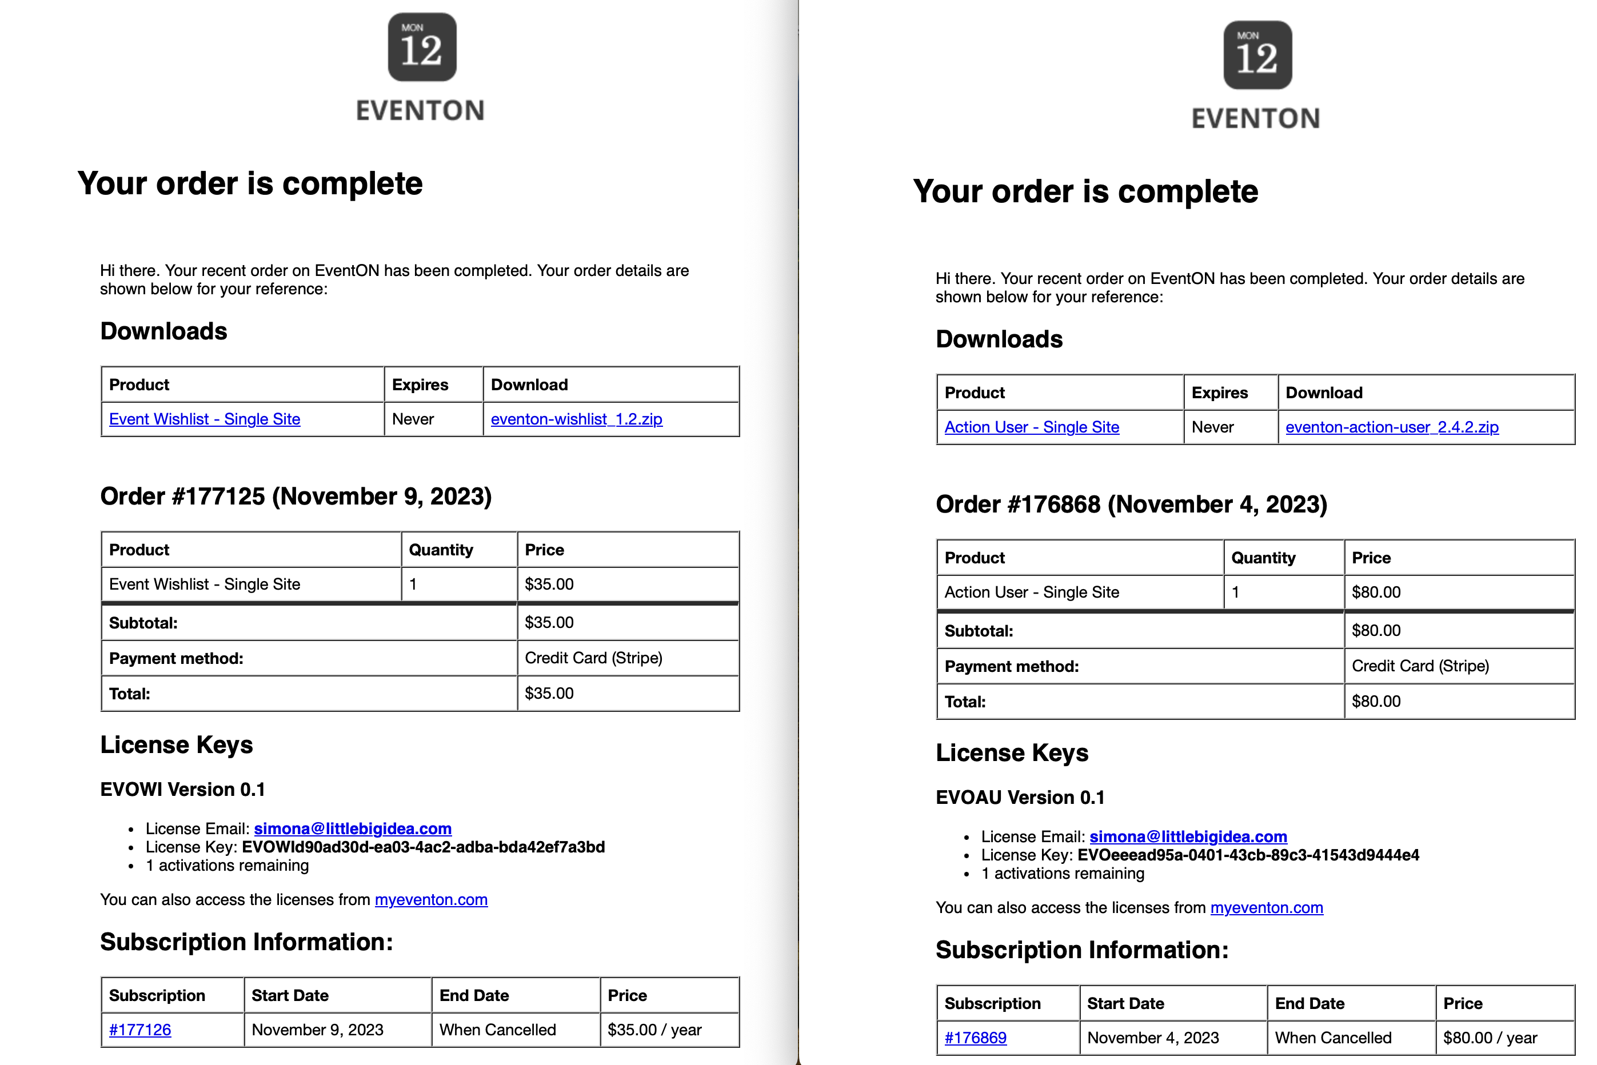Click the EventON calendar logo on right page
The image size is (1597, 1065).
click(1257, 55)
